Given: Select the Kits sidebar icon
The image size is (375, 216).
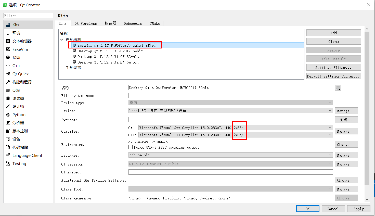Looking at the screenshot, I should tap(8, 24).
